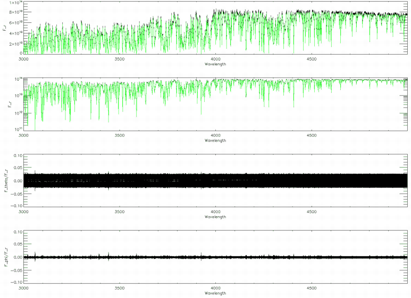Click the Wavelength label under the bottom plot
Viewport: 411px width, 298px height.
coord(215,293)
